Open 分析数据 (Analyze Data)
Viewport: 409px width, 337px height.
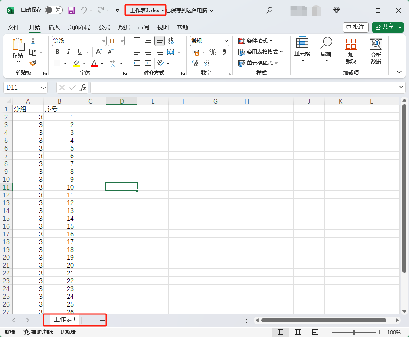click(x=376, y=50)
